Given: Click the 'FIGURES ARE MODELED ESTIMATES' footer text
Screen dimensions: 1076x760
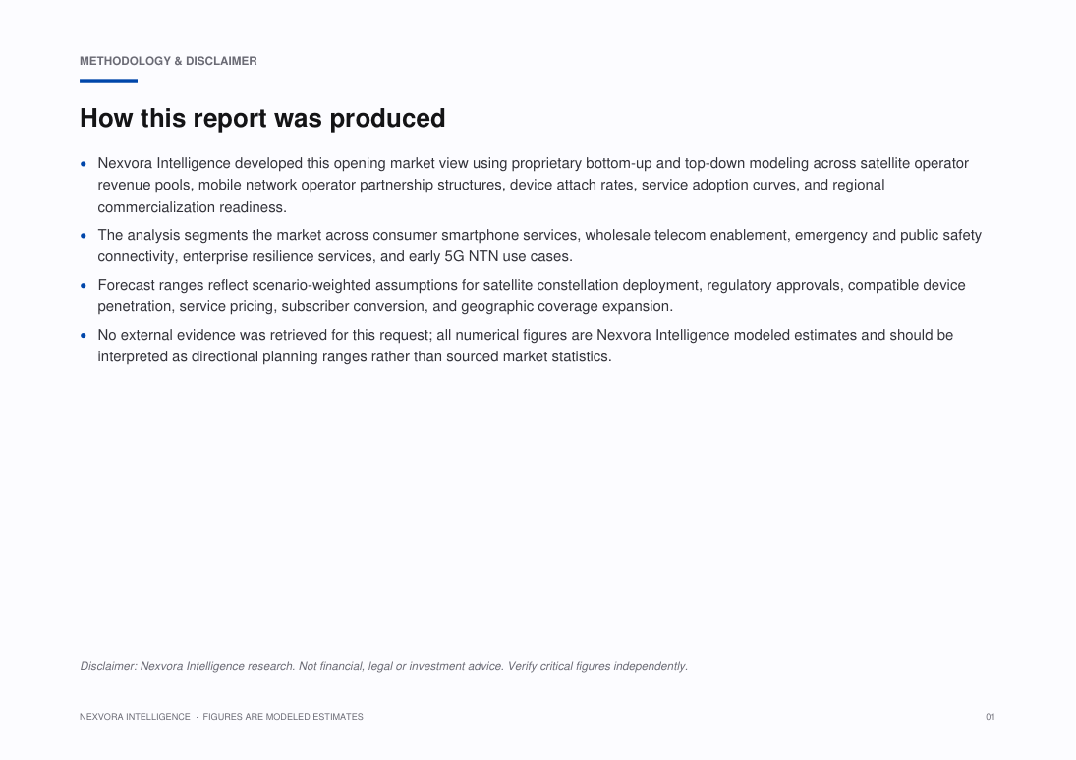Looking at the screenshot, I should 283,717.
